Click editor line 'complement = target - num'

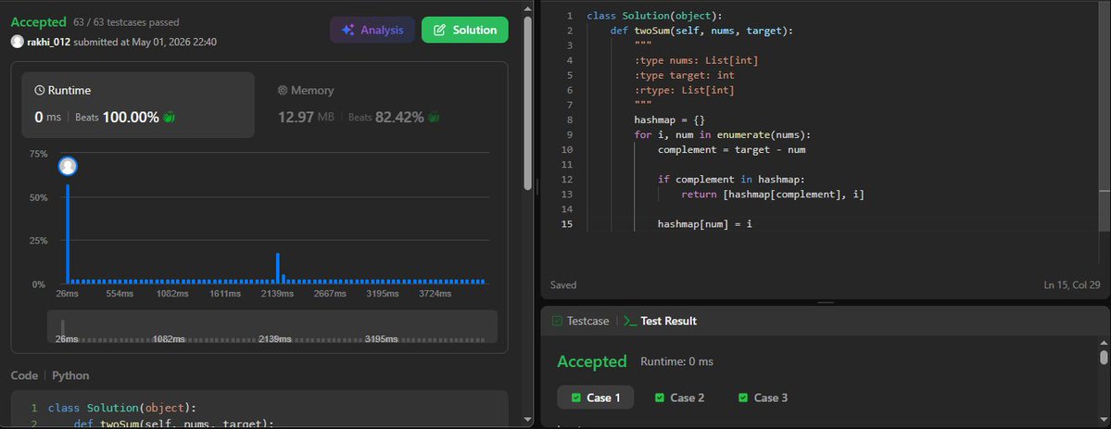pyautogui.click(x=731, y=149)
